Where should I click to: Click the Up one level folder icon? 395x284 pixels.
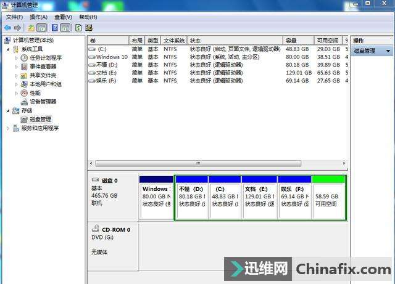coord(31,28)
